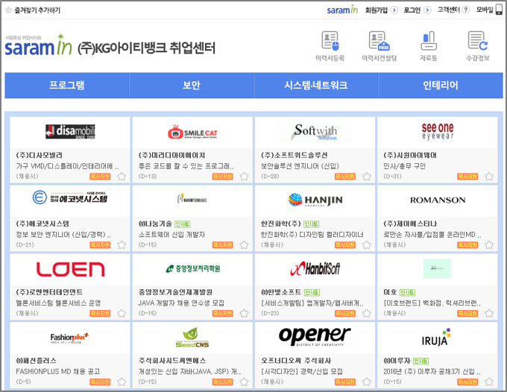
Task: Toggle favorite star for 한진화학(주)
Action: pyautogui.click(x=367, y=245)
